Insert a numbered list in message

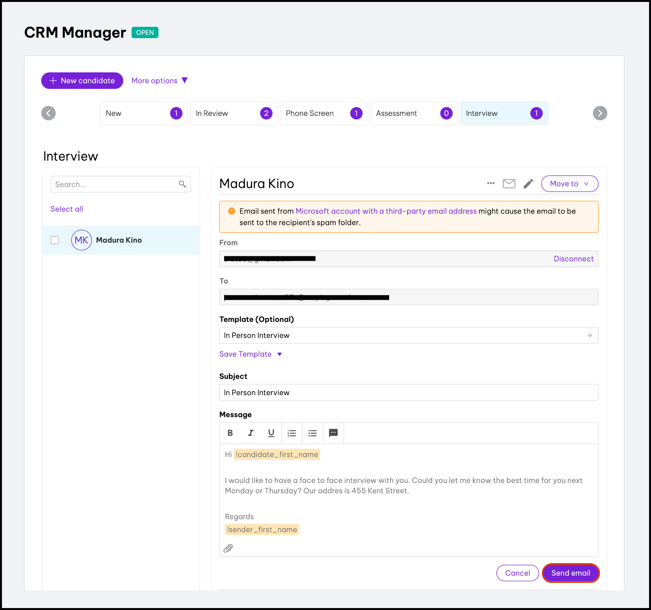coord(292,433)
